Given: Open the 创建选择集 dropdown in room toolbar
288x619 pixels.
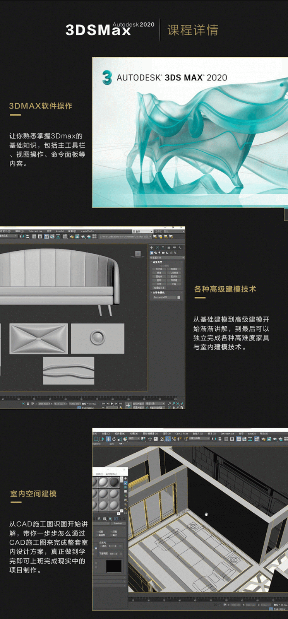Looking at the screenshot, I should click(x=199, y=438).
